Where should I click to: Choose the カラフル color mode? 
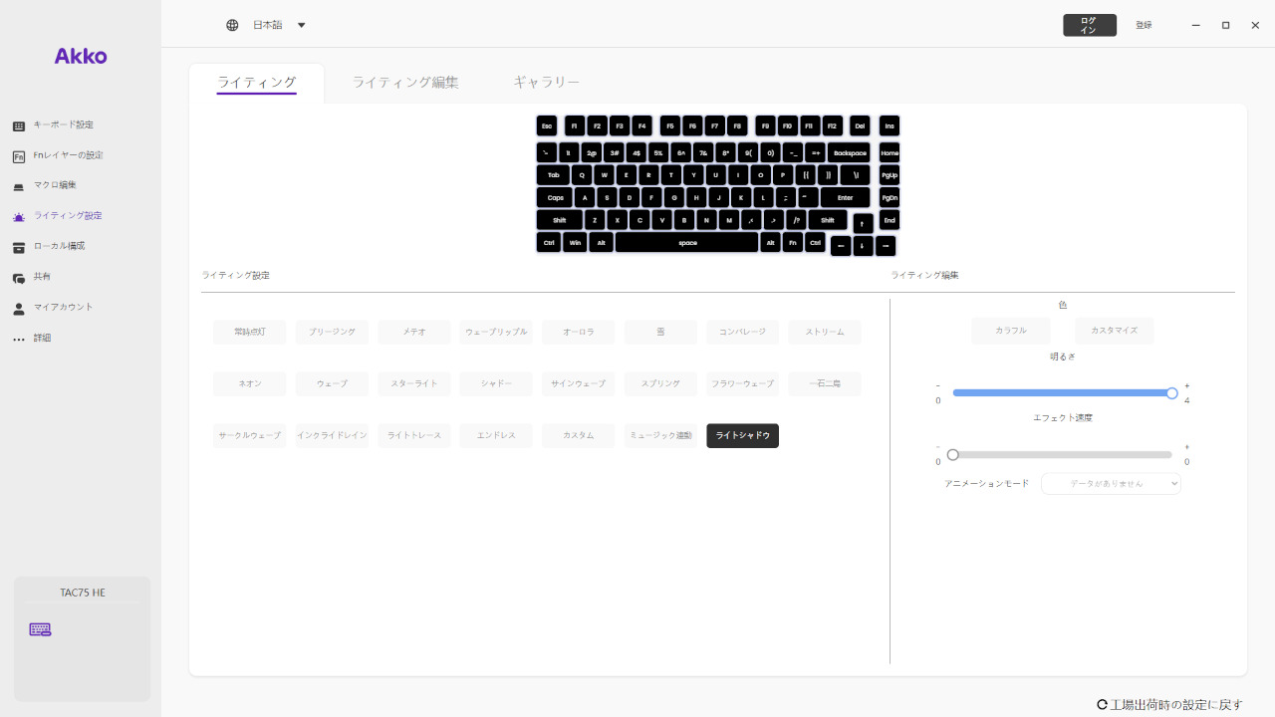point(1010,331)
